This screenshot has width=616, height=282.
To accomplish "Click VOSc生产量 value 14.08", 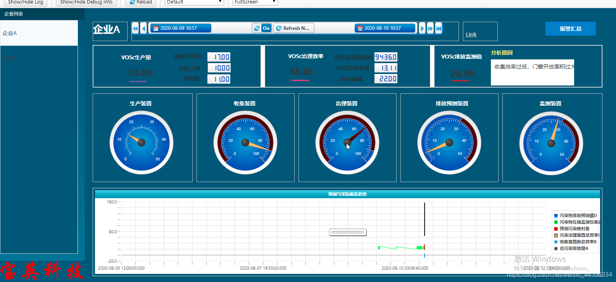I will (x=140, y=73).
